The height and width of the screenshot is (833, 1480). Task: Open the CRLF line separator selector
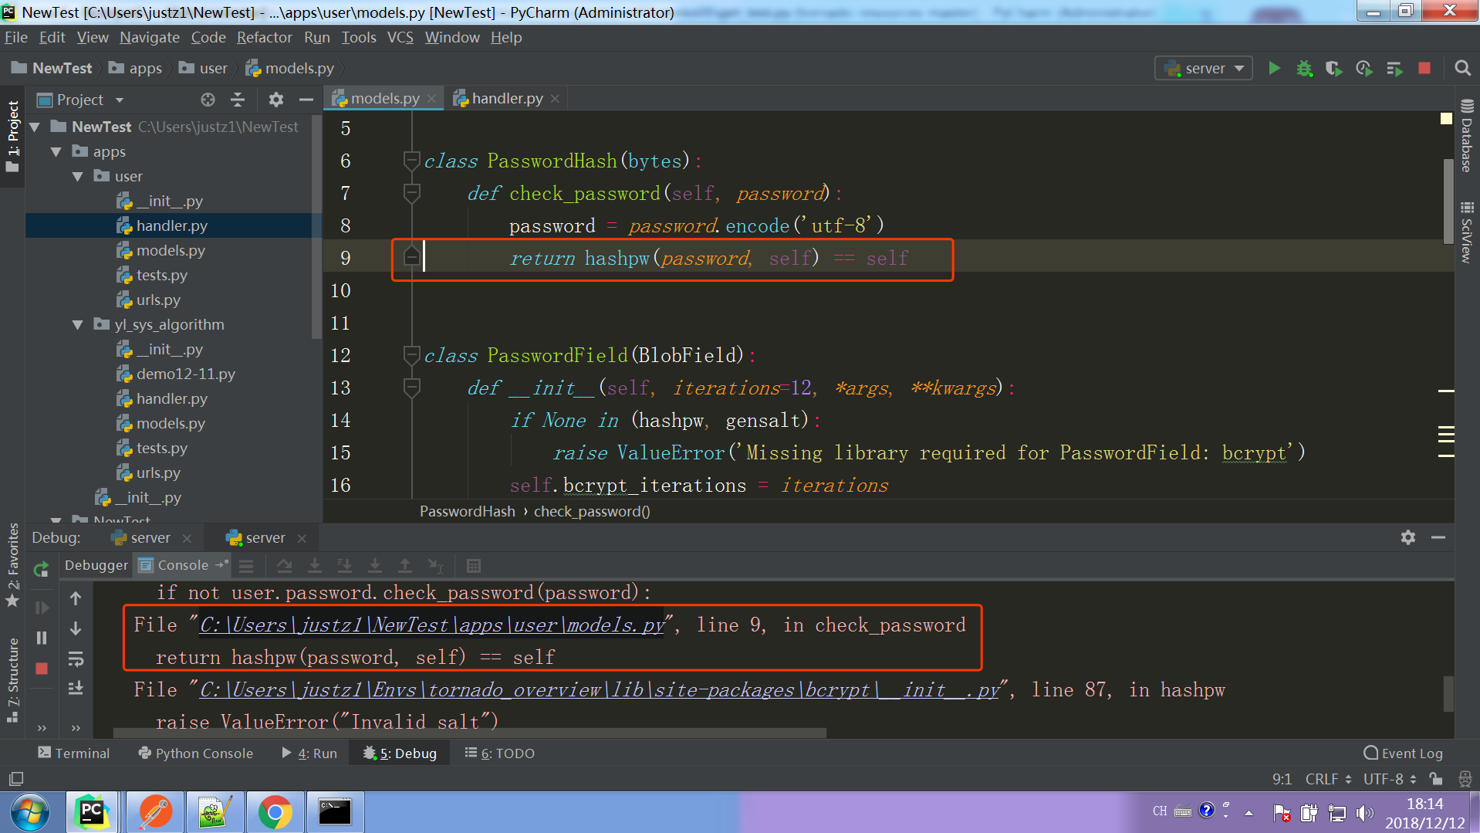pos(1327,779)
